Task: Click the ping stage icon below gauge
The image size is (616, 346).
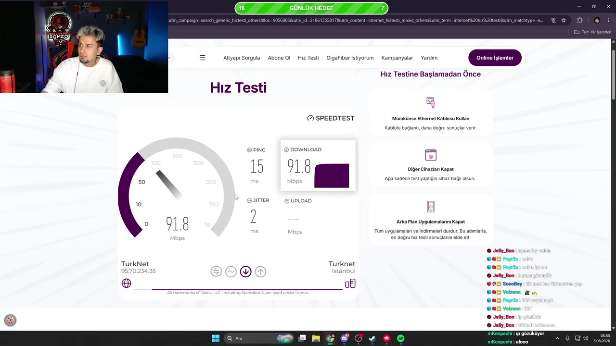Action: (216, 272)
